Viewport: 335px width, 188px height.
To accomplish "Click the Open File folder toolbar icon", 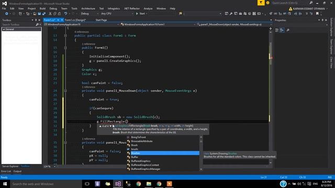I will [35, 14].
